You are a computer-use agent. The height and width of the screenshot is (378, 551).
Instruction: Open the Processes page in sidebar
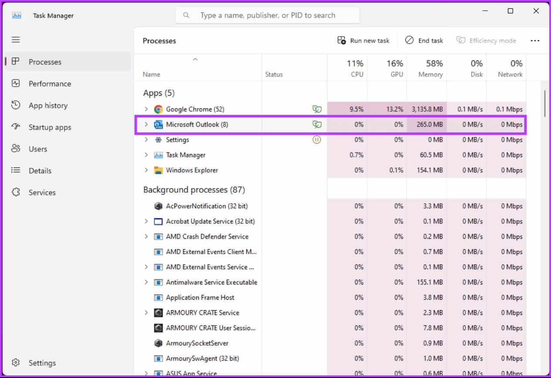pyautogui.click(x=67, y=62)
